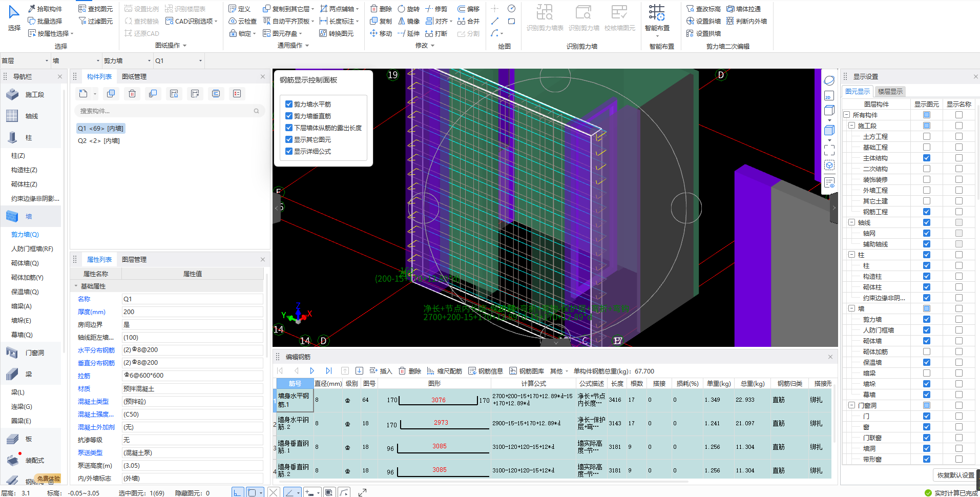Click the 插入 button in 编辑钢筋

381,371
